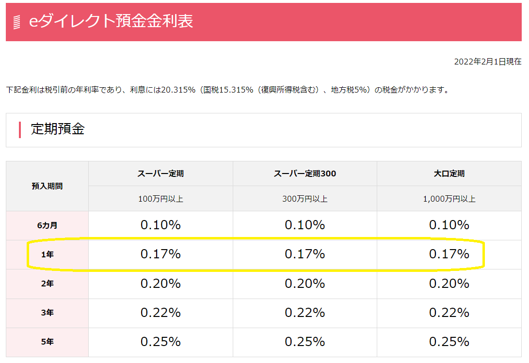Click the 3年 row label
This screenshot has width=529, height=363.
(x=47, y=313)
